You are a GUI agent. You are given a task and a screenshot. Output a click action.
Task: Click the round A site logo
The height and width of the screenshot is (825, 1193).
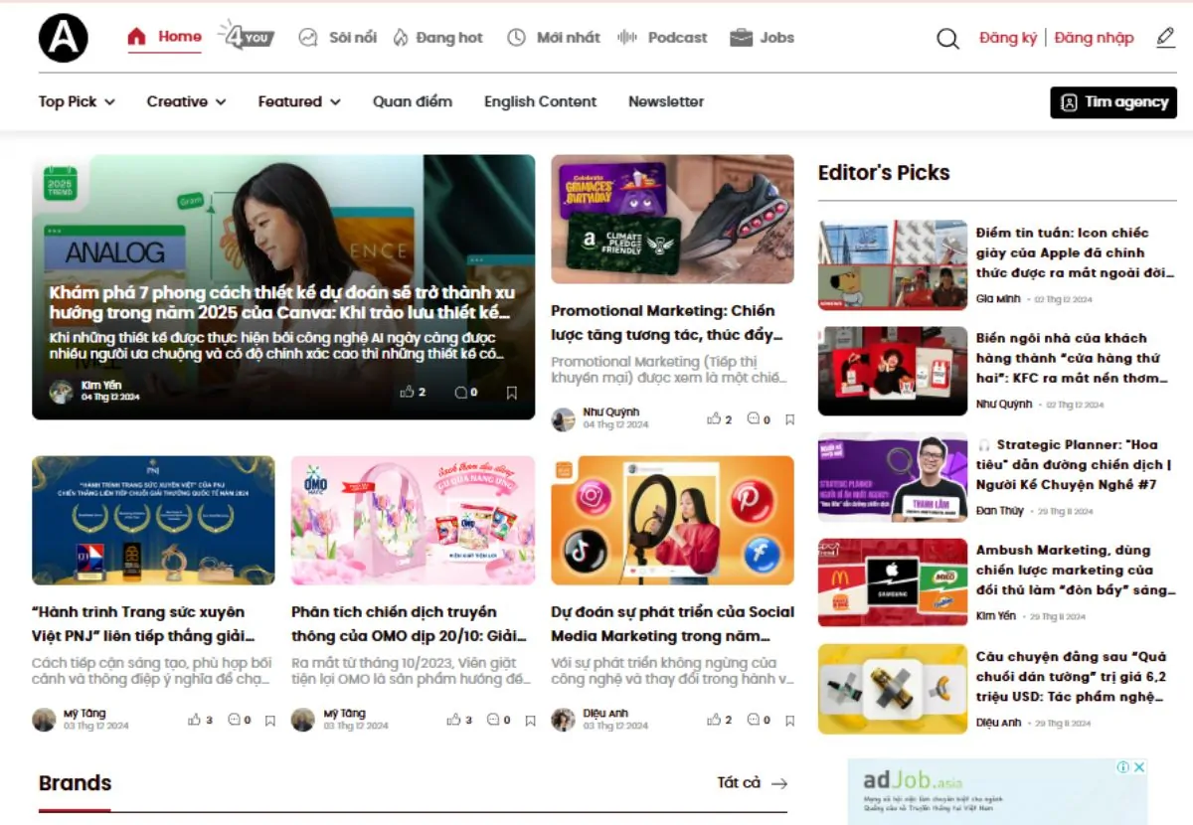click(x=64, y=38)
